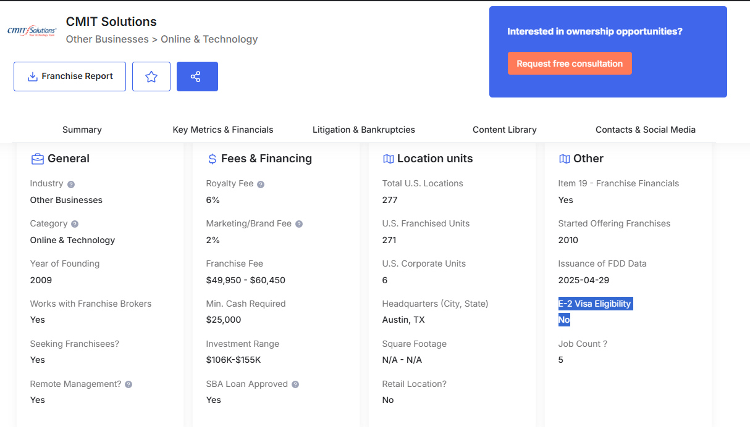The height and width of the screenshot is (427, 750).
Task: Click the Remote Management help icon
Action: 129,384
